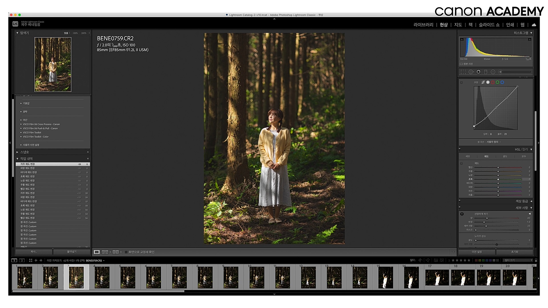Open the 필터 끄기 filter dropdown
Viewport: 548px width, 308px height.
coord(518,260)
